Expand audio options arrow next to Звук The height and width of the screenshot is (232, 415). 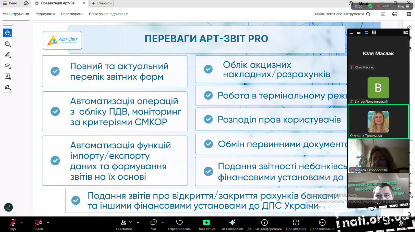click(x=22, y=223)
